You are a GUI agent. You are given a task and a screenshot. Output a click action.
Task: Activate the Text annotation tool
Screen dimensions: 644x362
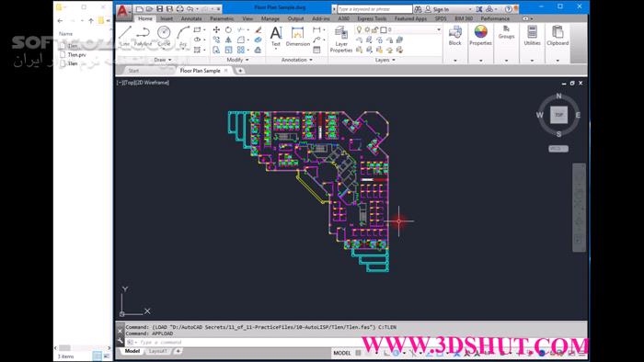276,36
